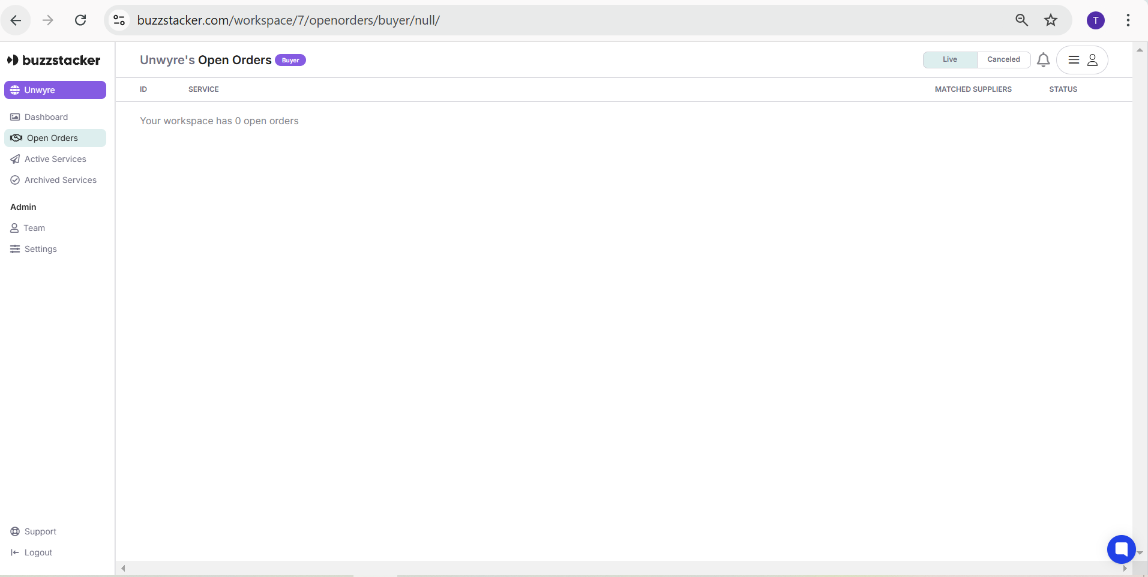
Task: Click the Buyer badge
Action: (290, 60)
